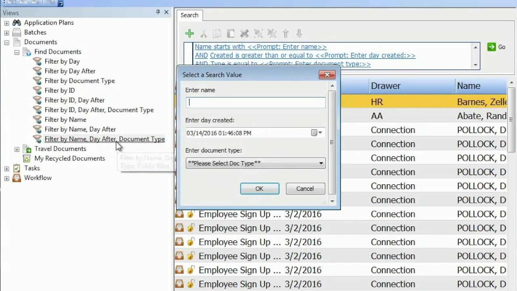Click the Delete X icon in search toolbar

pos(244,34)
